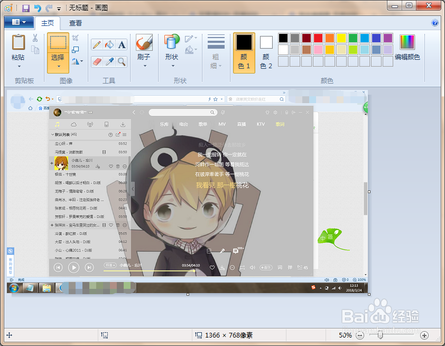The width and height of the screenshot is (445, 346).
Task: Select 颜色 2 background color
Action: click(266, 53)
